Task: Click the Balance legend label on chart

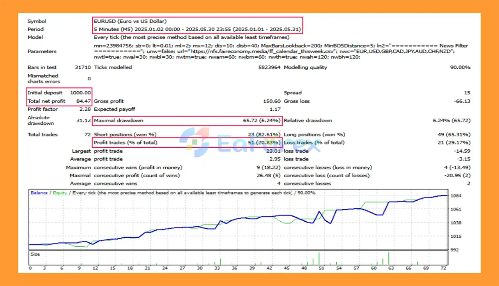Action: point(39,193)
